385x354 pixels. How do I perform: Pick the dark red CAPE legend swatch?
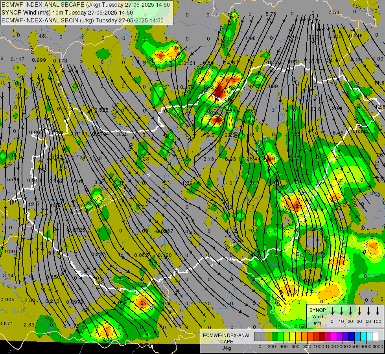coord(322,336)
